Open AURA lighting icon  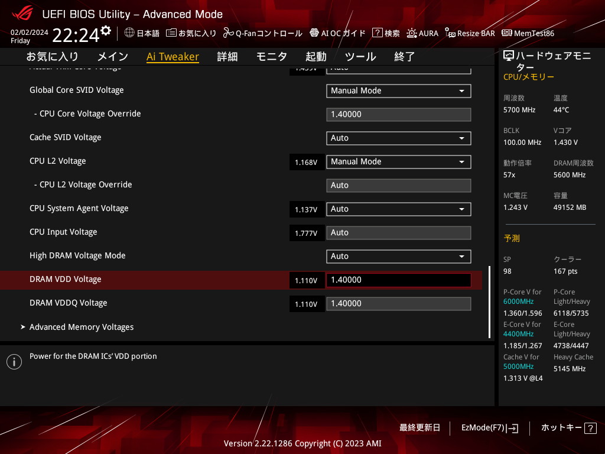pos(412,33)
